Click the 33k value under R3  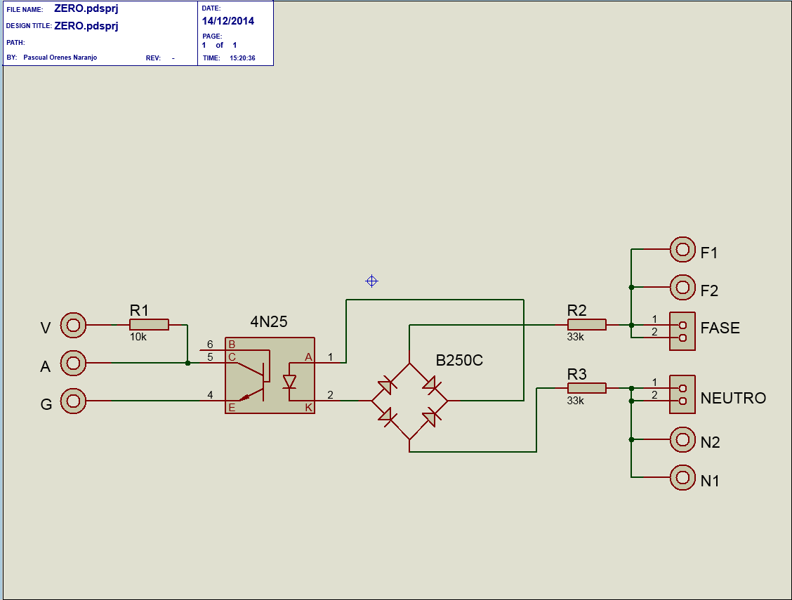pos(575,400)
